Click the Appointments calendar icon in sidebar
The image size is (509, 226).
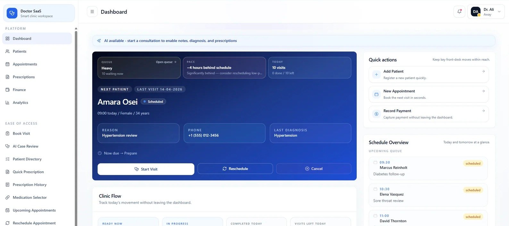pyautogui.click(x=7, y=64)
